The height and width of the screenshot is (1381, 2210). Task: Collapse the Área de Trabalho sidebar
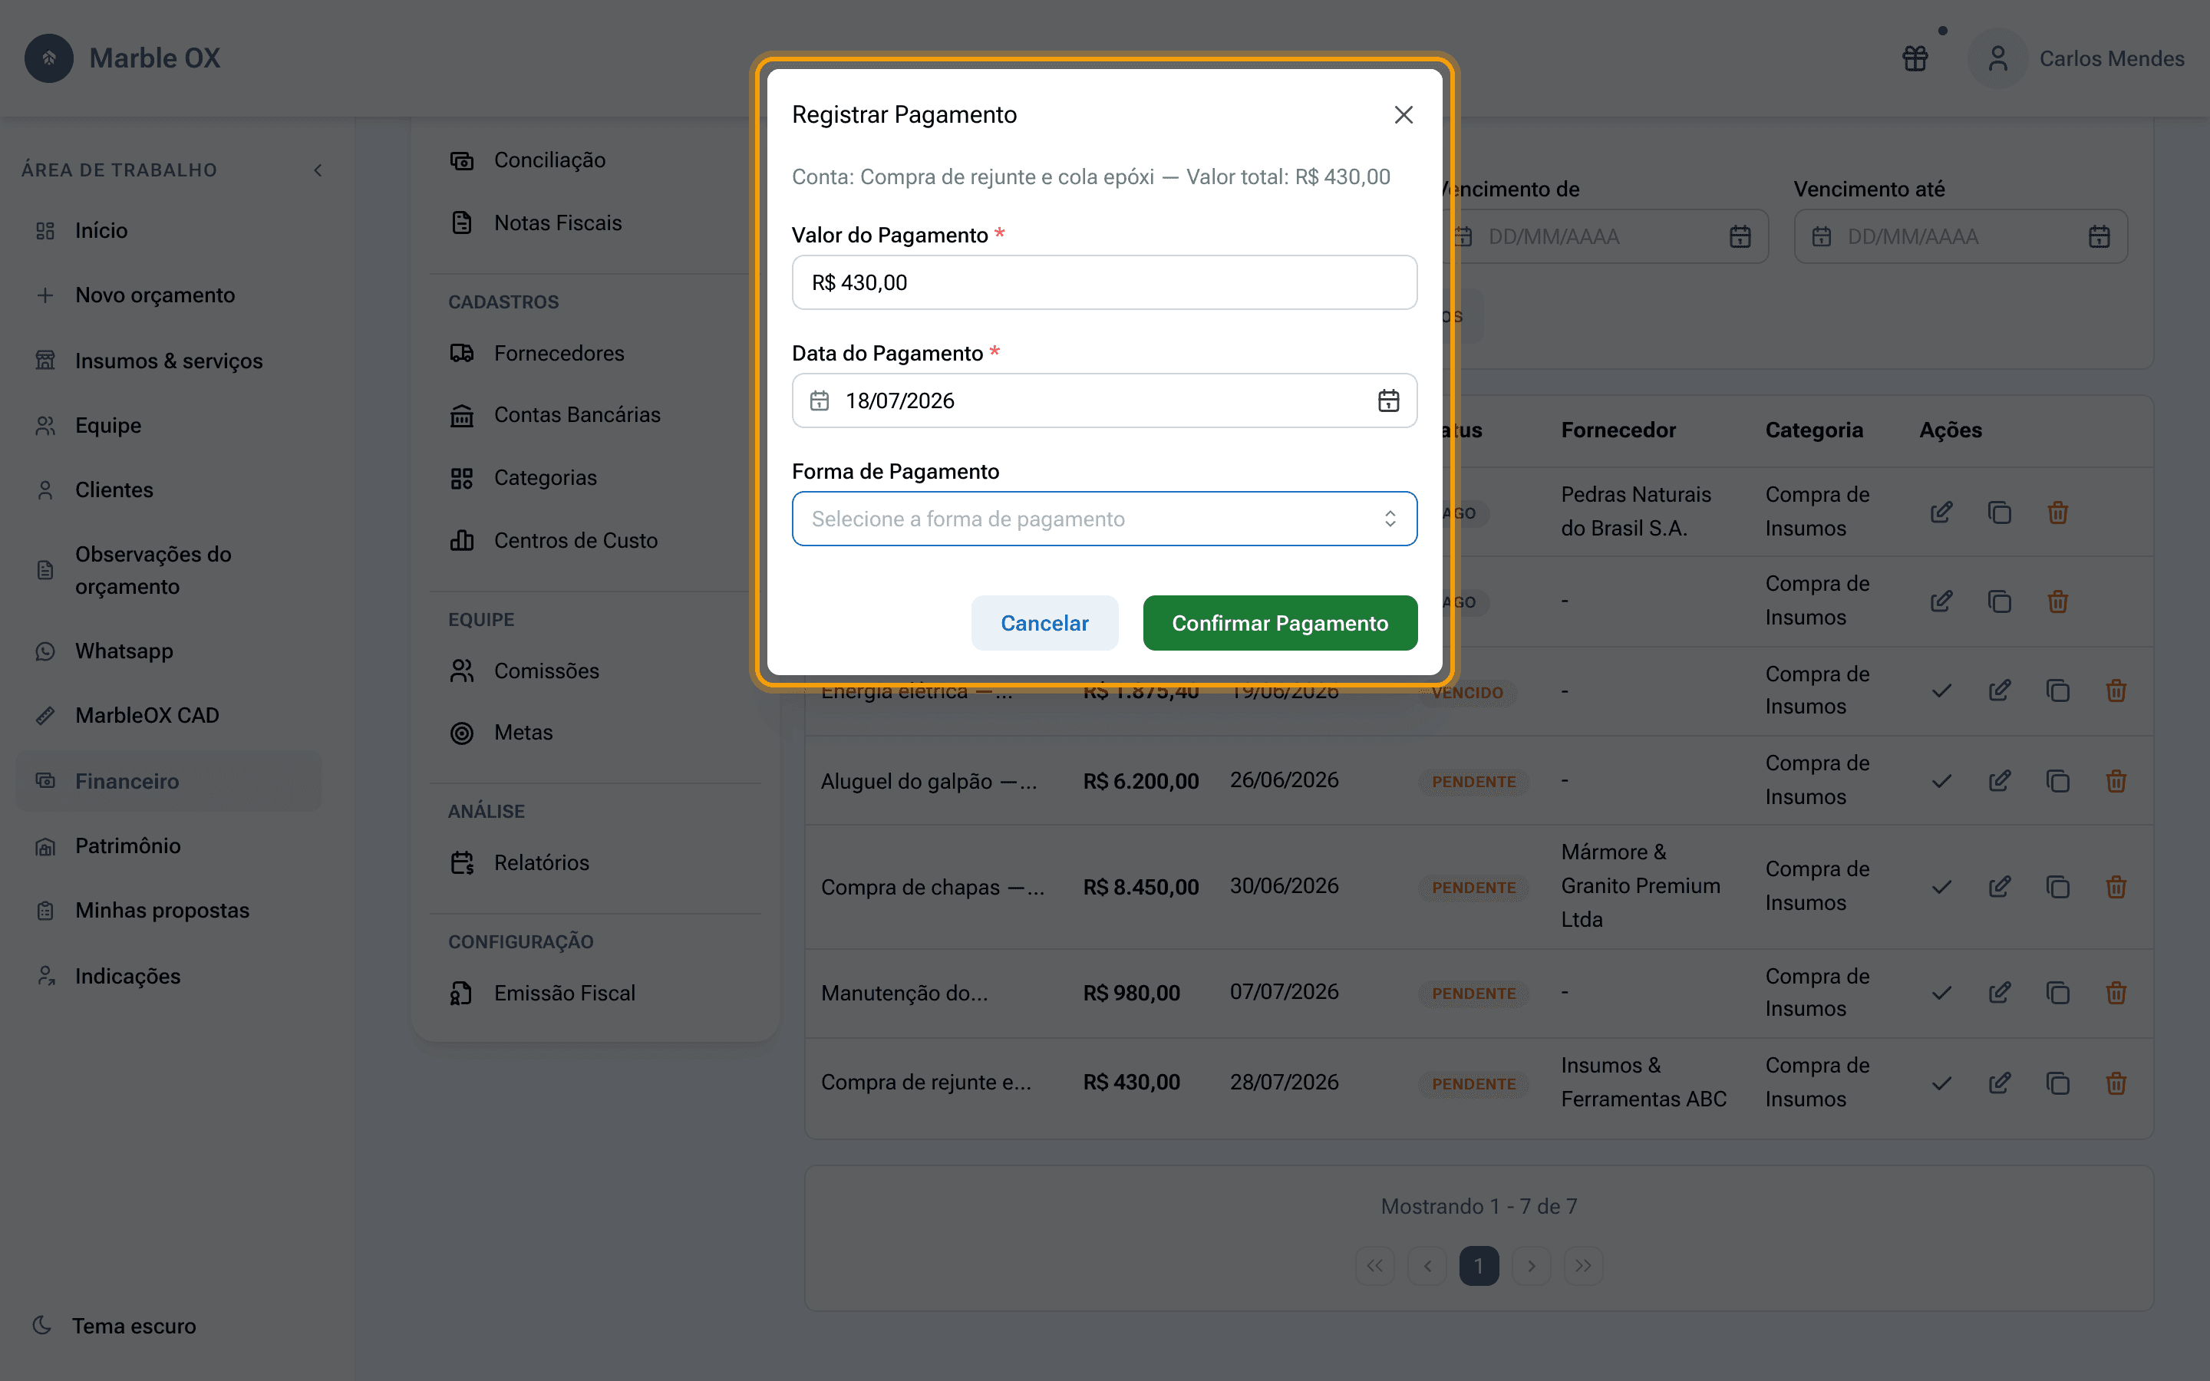click(x=318, y=170)
